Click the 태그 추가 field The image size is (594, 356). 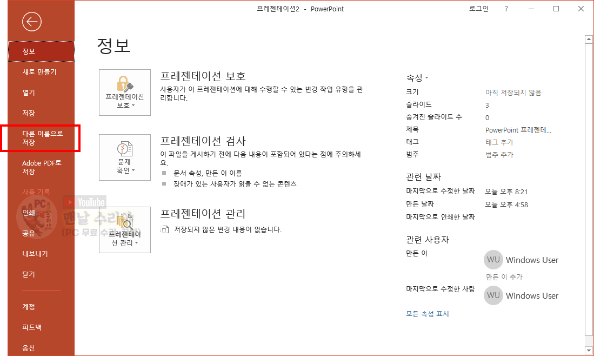[499, 142]
